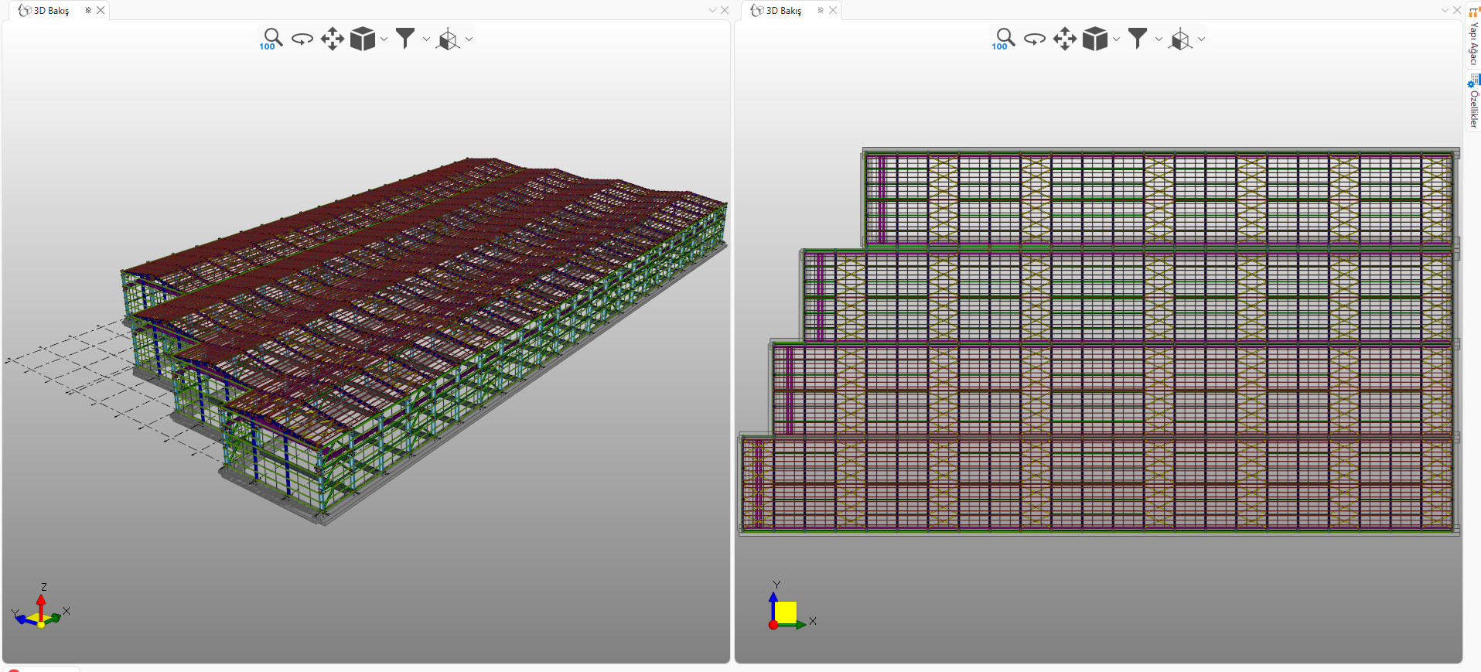Activate orbit rotate tool in right view

[1034, 39]
